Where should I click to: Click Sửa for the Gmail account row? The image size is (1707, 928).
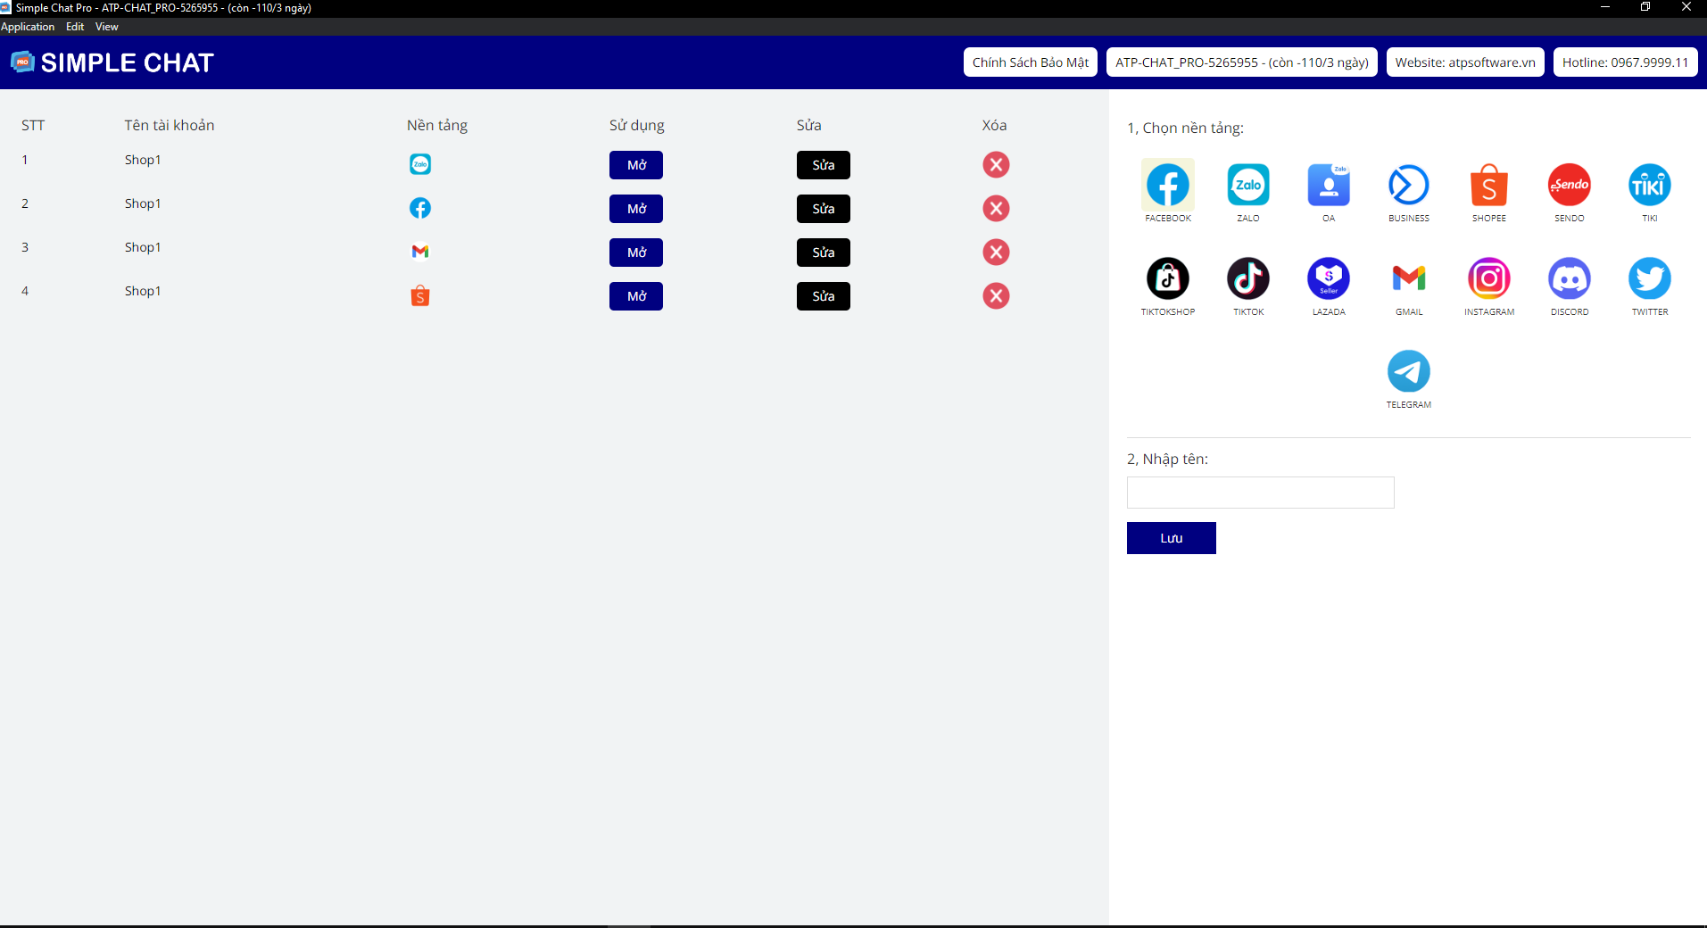[823, 253]
